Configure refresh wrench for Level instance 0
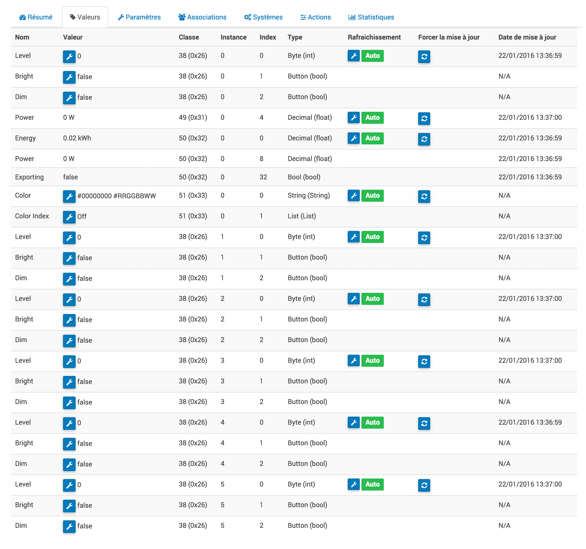The image size is (586, 549). click(x=354, y=56)
